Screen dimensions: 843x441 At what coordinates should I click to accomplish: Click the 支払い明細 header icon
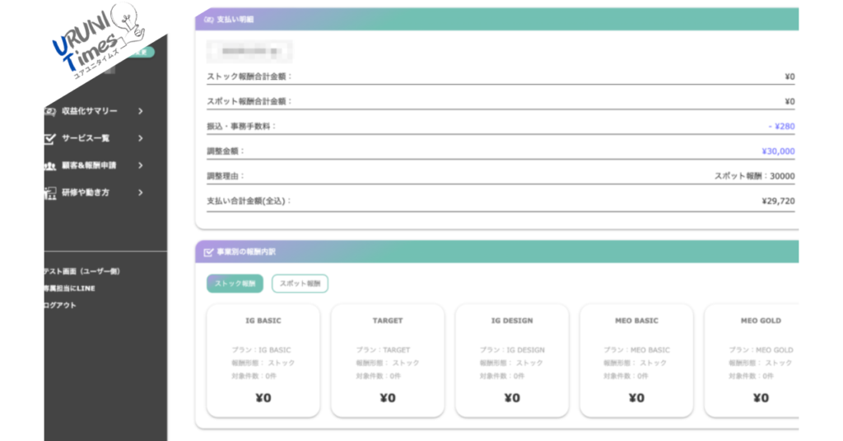tap(208, 19)
